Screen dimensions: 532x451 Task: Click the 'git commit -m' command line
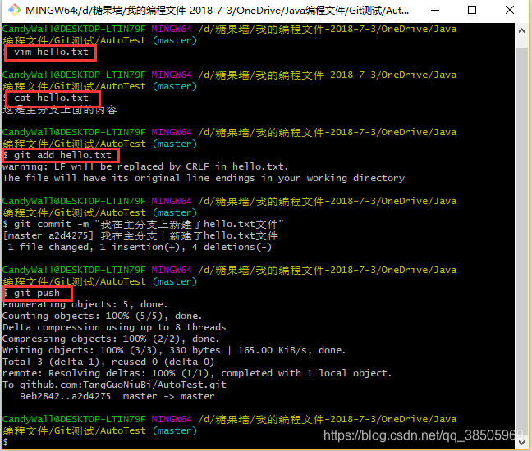pos(143,225)
